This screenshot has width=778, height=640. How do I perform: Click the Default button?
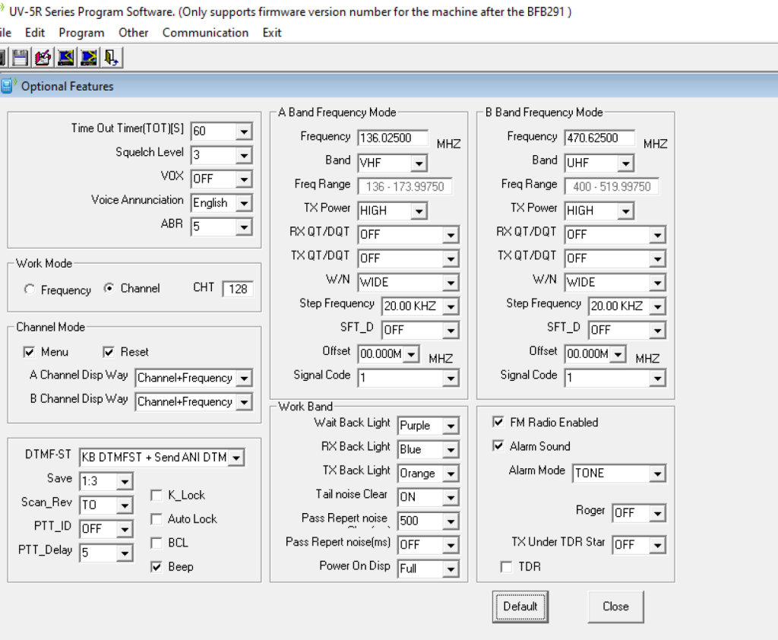pyautogui.click(x=520, y=607)
